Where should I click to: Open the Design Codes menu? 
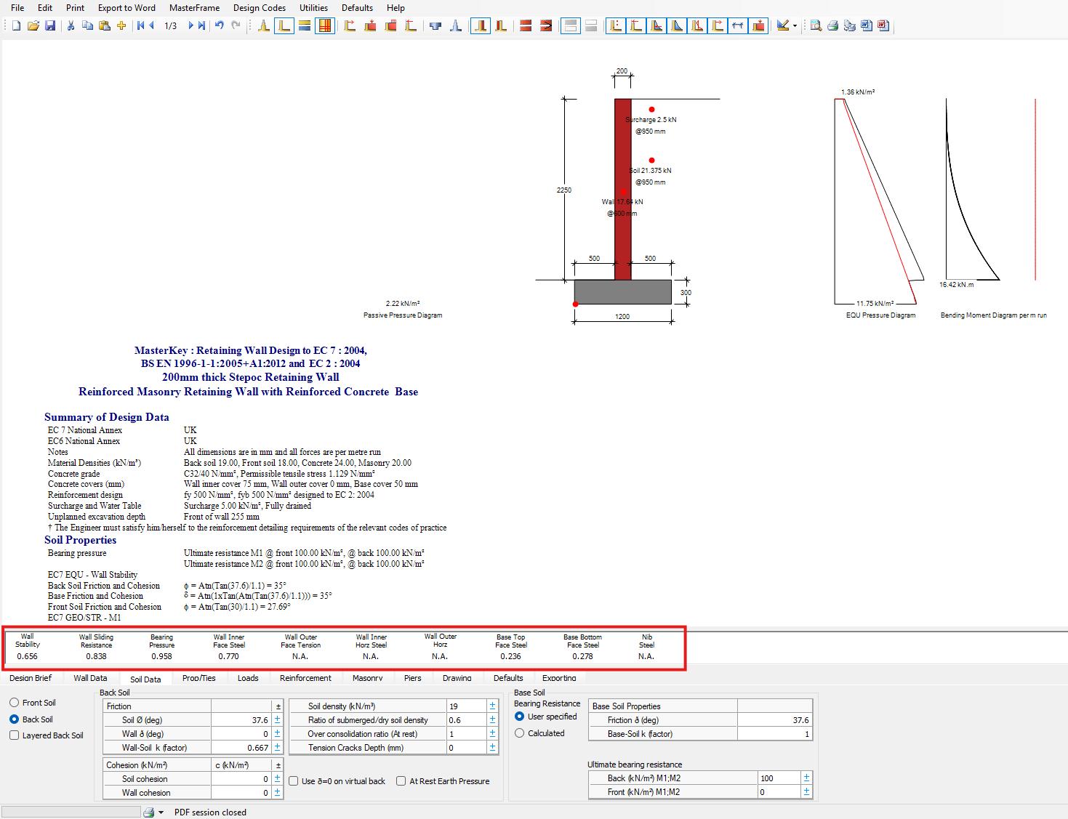click(259, 8)
